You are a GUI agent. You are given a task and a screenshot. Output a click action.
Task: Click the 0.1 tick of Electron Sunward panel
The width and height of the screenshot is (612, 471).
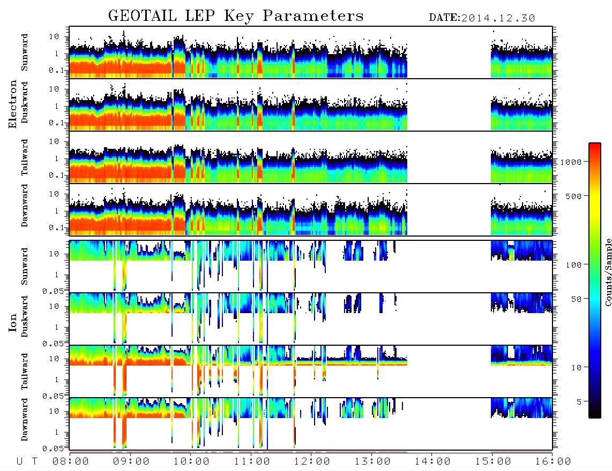[57, 70]
